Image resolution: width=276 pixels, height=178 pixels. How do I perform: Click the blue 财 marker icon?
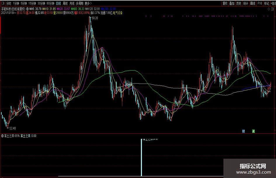(244, 131)
